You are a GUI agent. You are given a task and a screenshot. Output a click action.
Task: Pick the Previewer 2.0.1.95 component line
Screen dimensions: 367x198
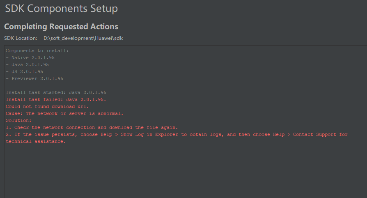(34, 78)
